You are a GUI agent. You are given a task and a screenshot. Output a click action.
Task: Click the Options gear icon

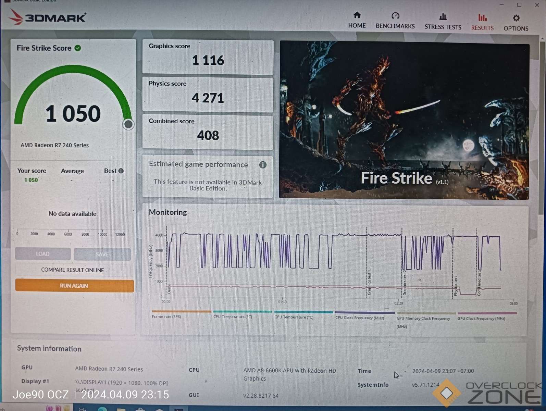(516, 18)
